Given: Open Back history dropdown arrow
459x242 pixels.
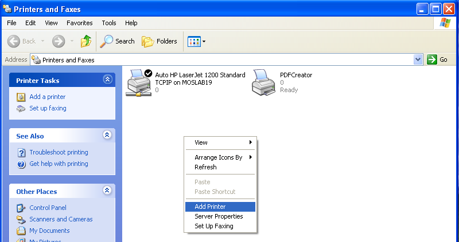Looking at the screenshot, I should point(42,41).
